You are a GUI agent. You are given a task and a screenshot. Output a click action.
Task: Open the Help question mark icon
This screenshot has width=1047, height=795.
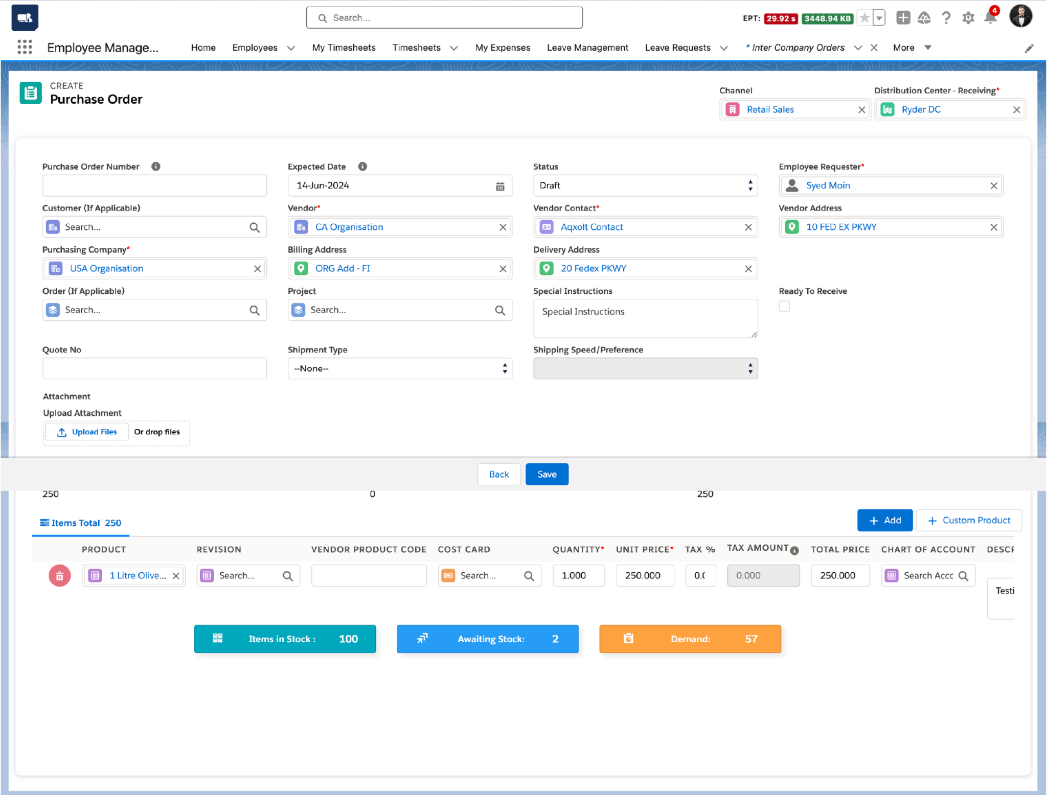coord(946,18)
